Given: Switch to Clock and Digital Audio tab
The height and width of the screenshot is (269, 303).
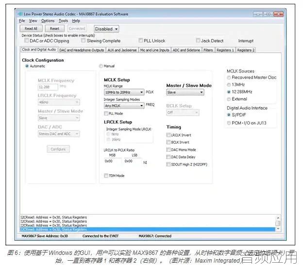Looking at the screenshot, I should [39, 50].
